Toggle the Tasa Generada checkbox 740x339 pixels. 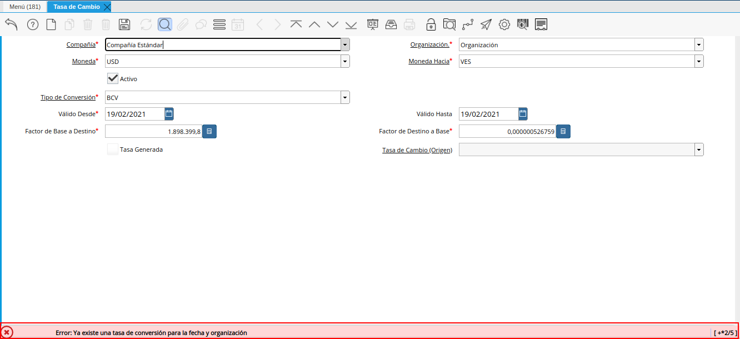[113, 149]
